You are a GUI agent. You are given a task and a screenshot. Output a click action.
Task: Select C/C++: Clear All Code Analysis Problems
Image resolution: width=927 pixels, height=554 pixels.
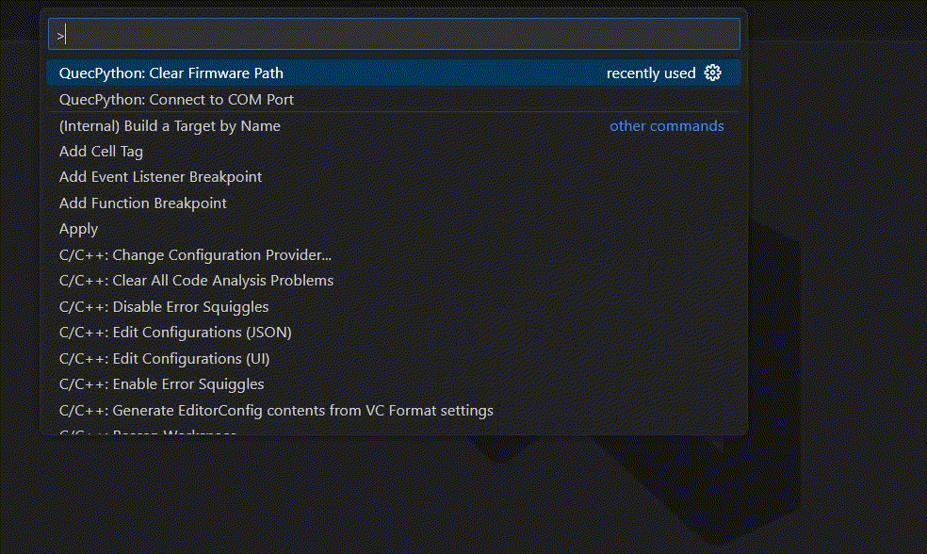coord(394,280)
